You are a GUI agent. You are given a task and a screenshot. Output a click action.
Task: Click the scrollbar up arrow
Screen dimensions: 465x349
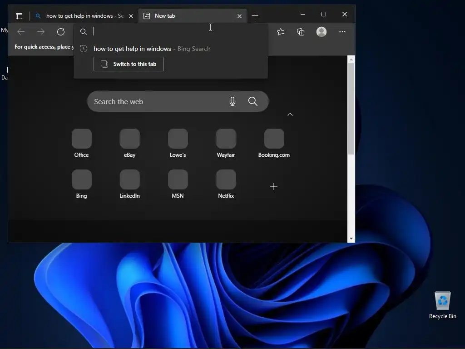[x=351, y=60]
